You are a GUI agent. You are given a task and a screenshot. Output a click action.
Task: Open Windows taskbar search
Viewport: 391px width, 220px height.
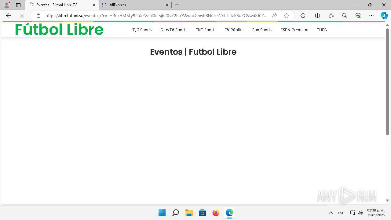click(175, 213)
